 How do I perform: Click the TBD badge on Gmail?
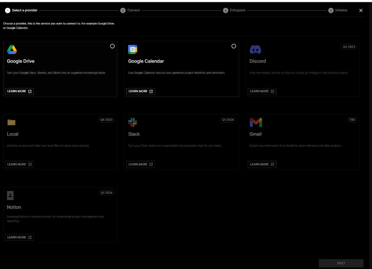(x=352, y=120)
